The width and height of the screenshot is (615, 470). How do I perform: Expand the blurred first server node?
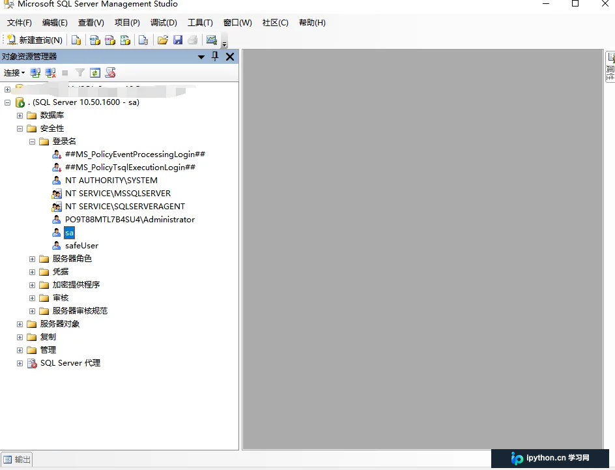pyautogui.click(x=7, y=89)
